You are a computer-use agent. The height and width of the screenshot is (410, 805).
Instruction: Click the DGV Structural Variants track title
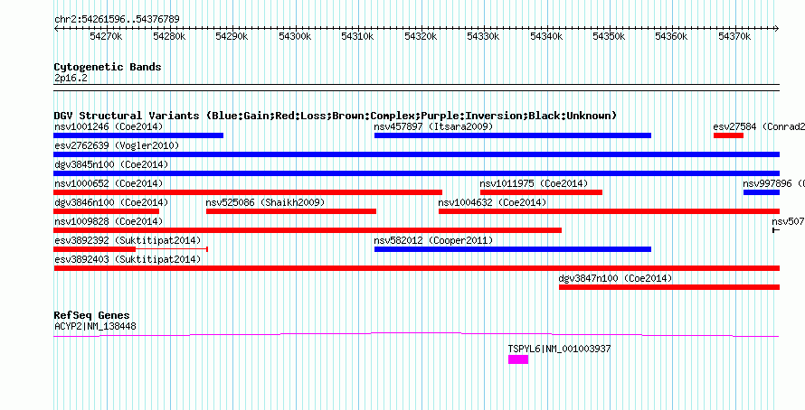pos(336,116)
